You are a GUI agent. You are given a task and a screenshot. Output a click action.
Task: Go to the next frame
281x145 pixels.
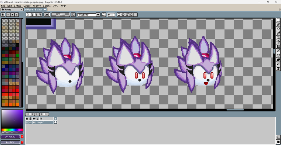pyautogui.click(x=42, y=114)
